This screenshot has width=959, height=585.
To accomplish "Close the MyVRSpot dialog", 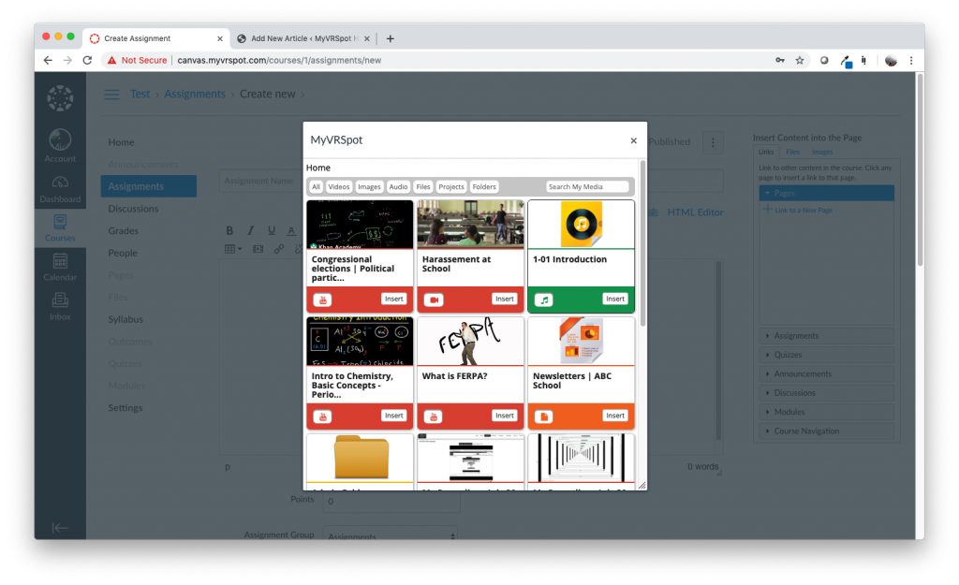I will (634, 140).
